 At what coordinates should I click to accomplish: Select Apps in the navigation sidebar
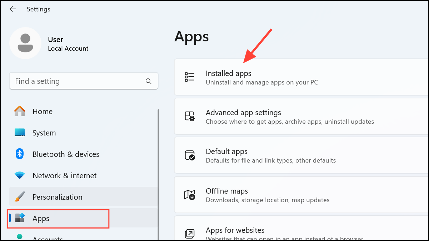pos(40,218)
